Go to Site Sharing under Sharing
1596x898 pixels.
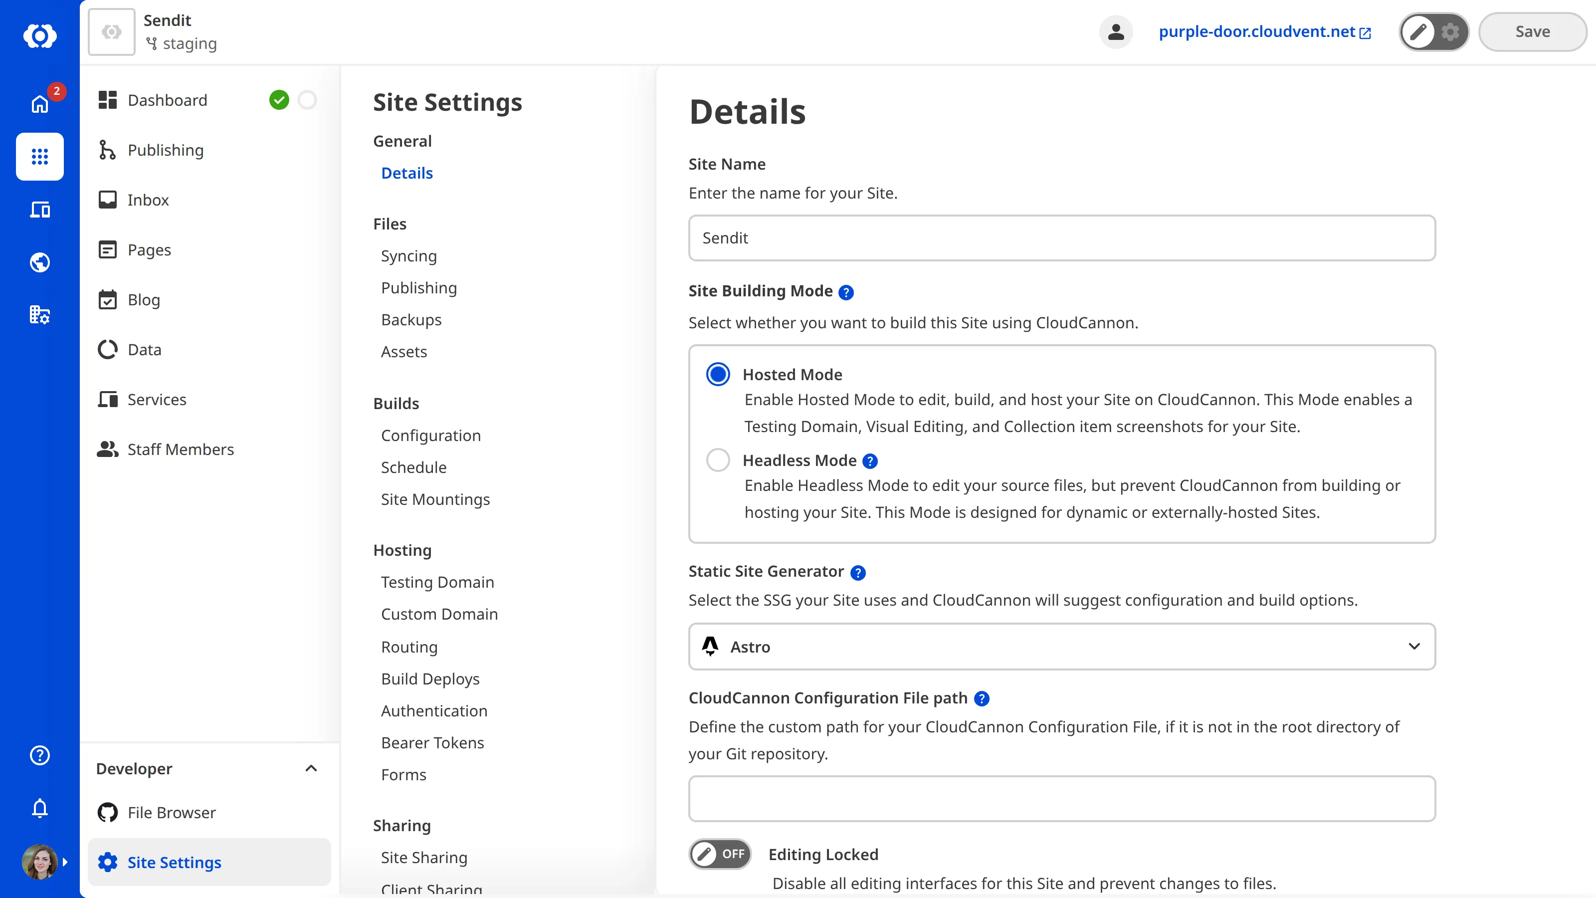coord(424,858)
